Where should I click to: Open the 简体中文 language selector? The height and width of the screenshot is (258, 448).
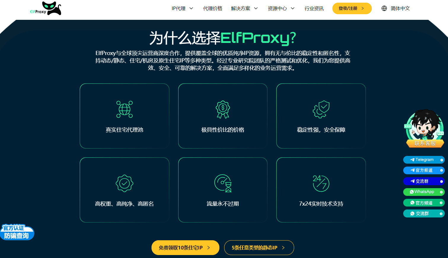396,8
